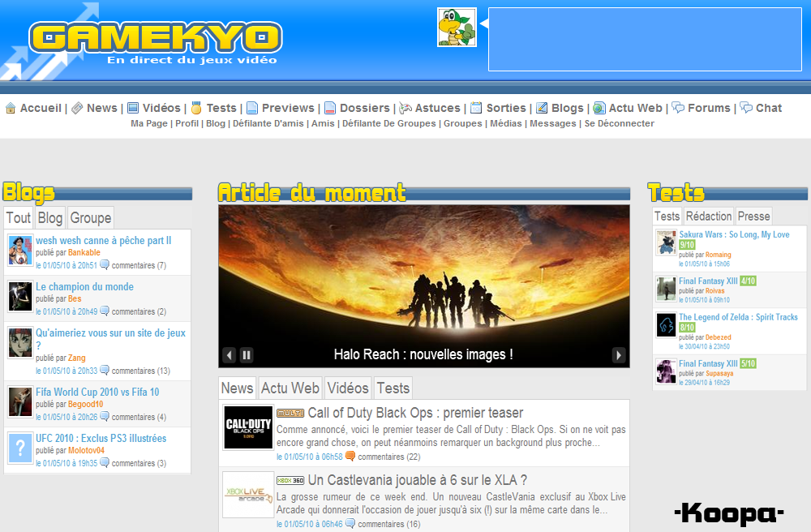Open Messages link in submenu

[553, 123]
